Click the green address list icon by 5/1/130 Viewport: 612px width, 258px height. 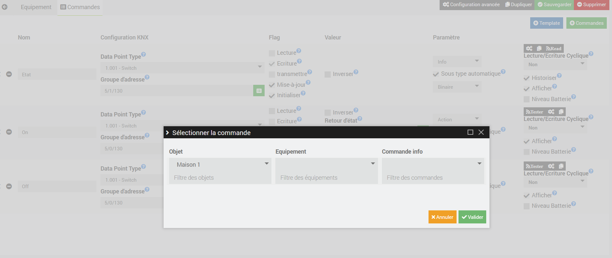[x=259, y=91]
